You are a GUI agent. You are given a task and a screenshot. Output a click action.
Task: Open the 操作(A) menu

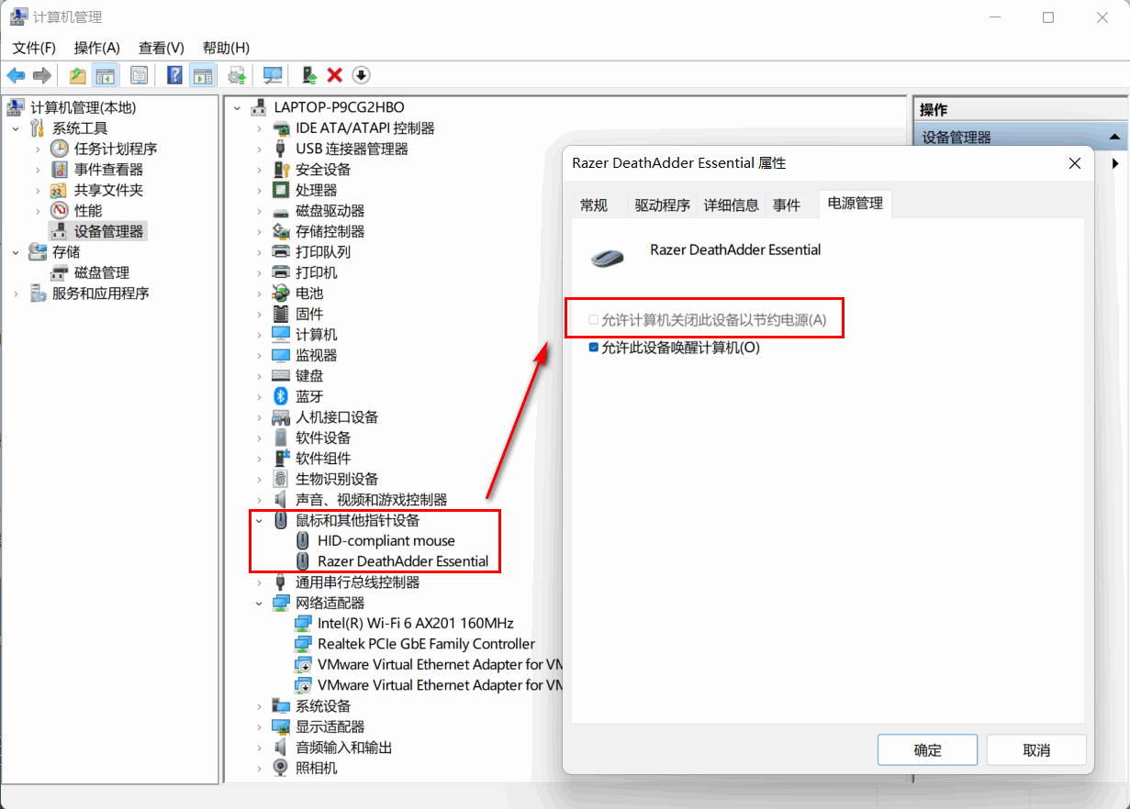click(x=97, y=48)
